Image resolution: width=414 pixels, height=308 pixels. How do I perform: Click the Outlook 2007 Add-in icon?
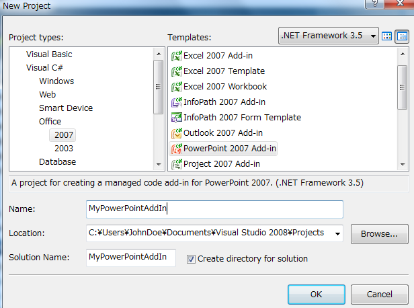[x=176, y=133]
